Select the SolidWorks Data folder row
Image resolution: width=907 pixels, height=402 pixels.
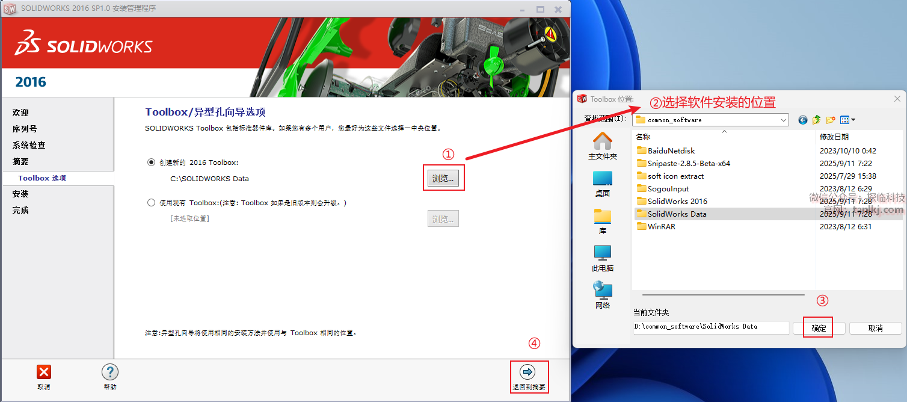tap(768, 214)
